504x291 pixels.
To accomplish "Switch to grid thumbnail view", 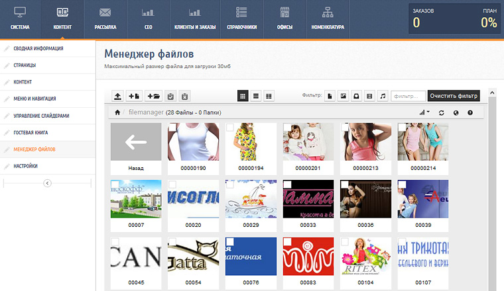I will pyautogui.click(x=243, y=96).
